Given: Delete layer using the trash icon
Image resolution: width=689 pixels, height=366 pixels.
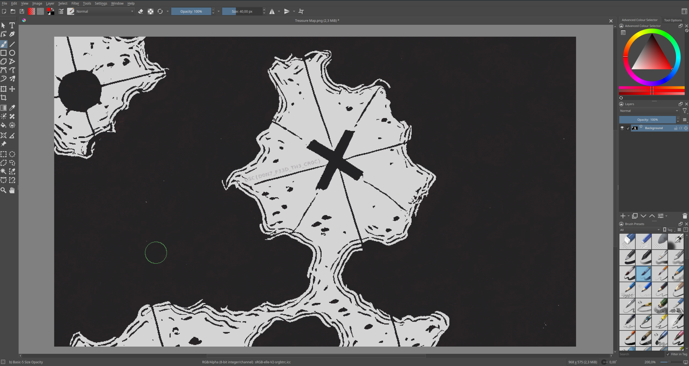Looking at the screenshot, I should pos(684,216).
